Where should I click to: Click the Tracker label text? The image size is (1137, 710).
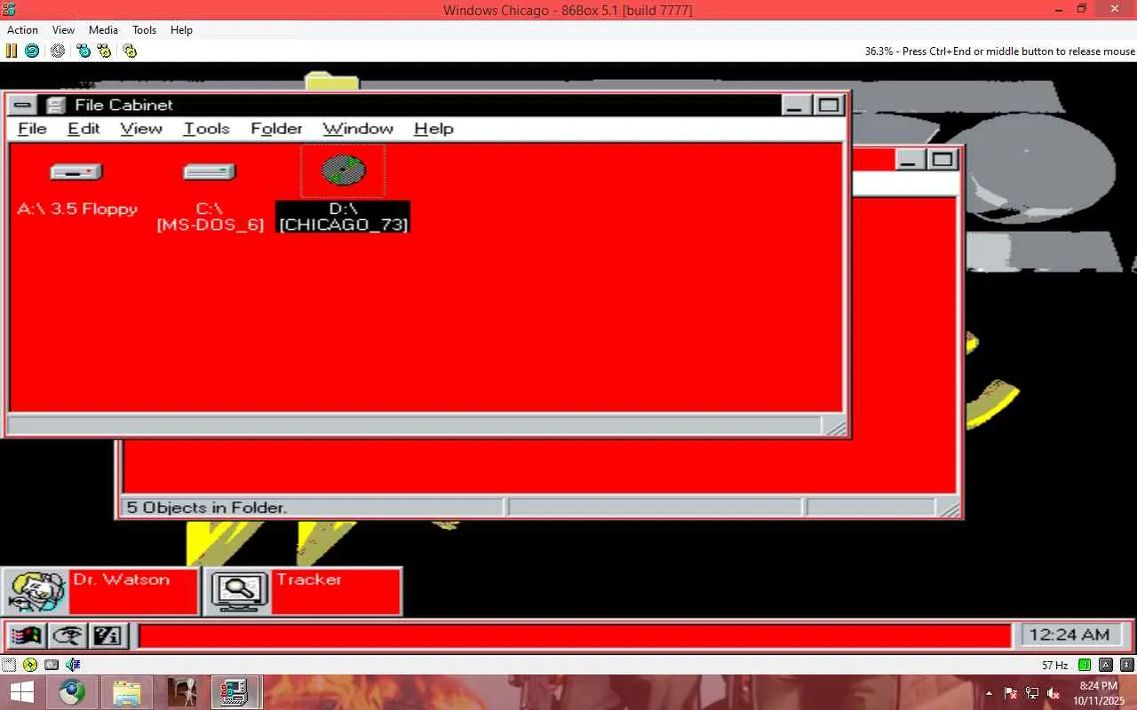[x=308, y=580]
